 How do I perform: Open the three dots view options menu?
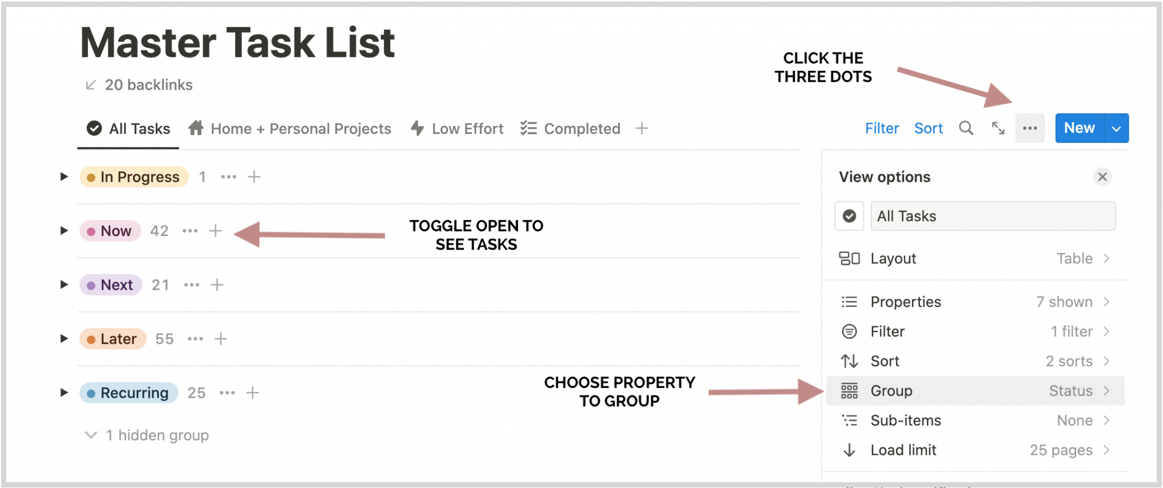(x=1030, y=128)
